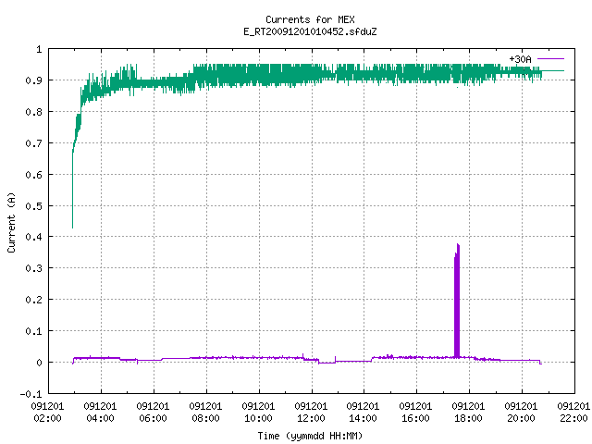Select the 'Time (yymmdd HH:MM)' x-axis label
Screen dimensions: 592x444
[x=310, y=436]
